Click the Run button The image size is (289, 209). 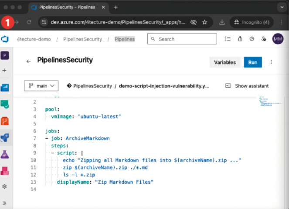pyautogui.click(x=253, y=62)
